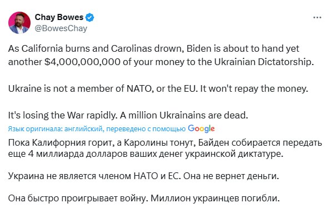The width and height of the screenshot is (331, 213).
Task: Open the Chay Bowes display name link
Action: tap(59, 17)
